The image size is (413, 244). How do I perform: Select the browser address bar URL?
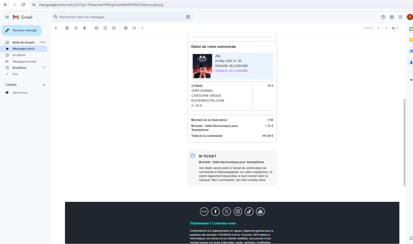pyautogui.click(x=101, y=5)
